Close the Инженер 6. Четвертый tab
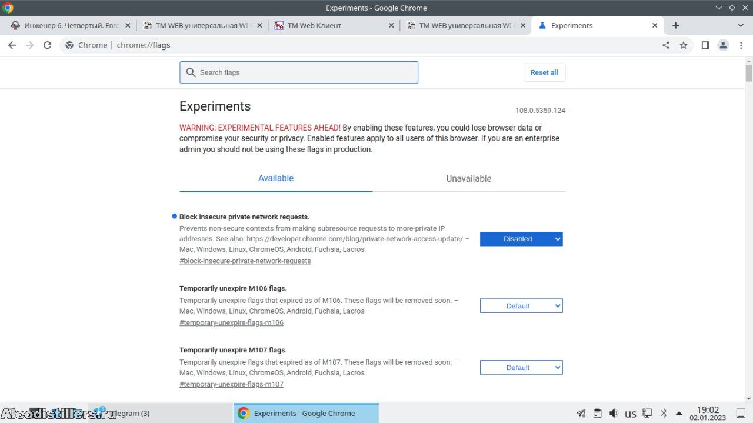Screen dimensions: 753x423 pos(128,25)
